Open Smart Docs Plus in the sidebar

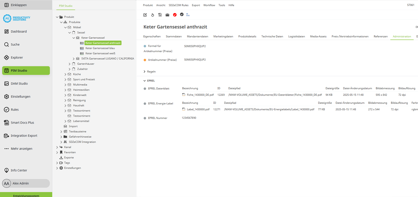22,122
